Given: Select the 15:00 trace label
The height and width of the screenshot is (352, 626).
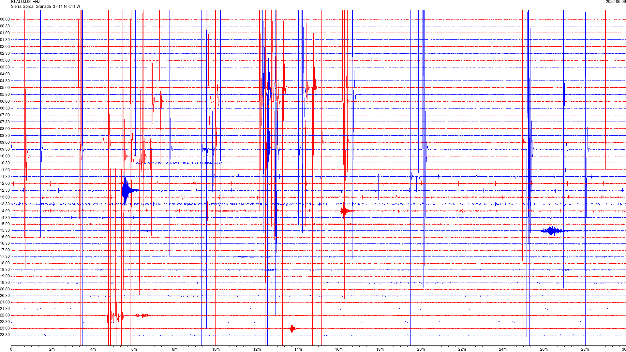Looking at the screenshot, I should 5,224.
